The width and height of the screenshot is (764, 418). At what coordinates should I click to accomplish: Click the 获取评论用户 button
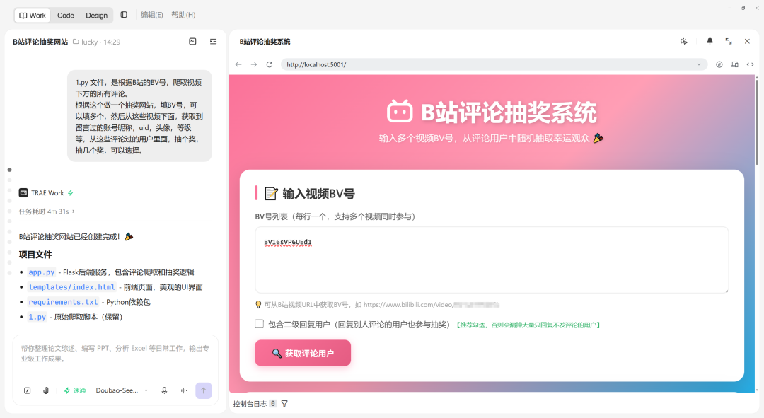pos(303,353)
